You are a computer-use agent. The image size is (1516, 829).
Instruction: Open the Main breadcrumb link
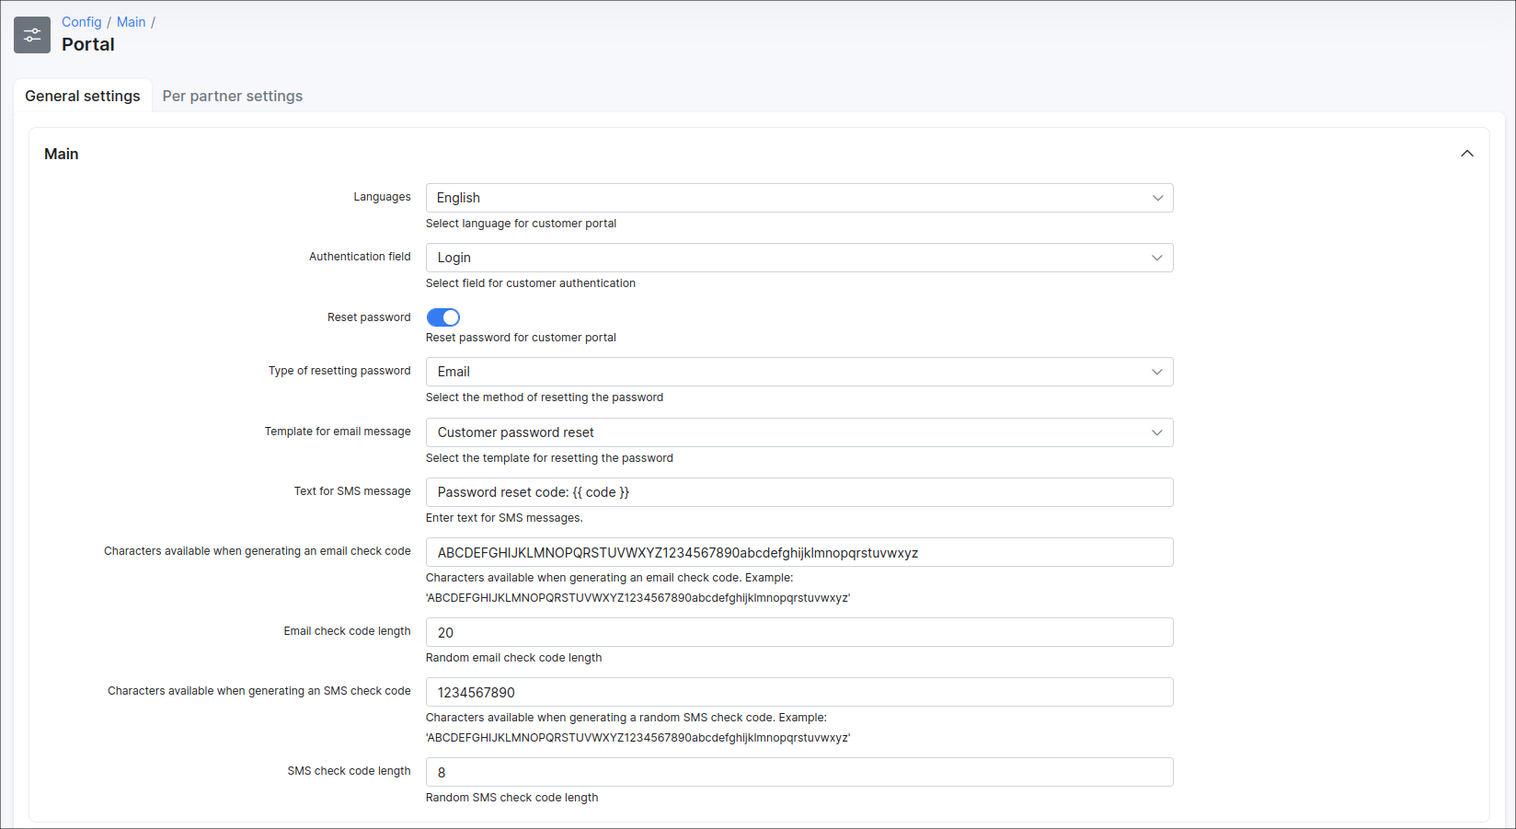(131, 22)
